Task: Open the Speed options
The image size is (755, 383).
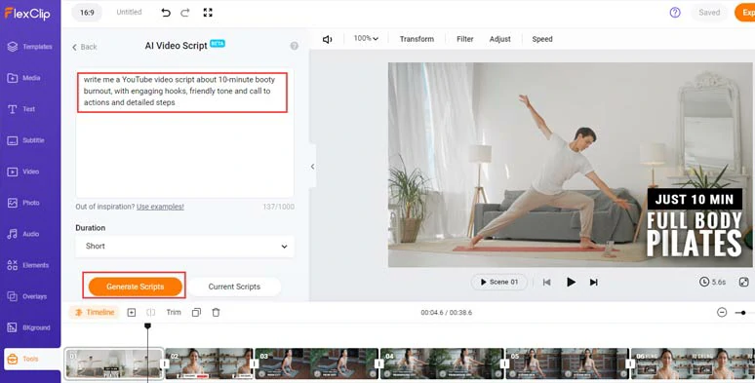Action: point(542,39)
